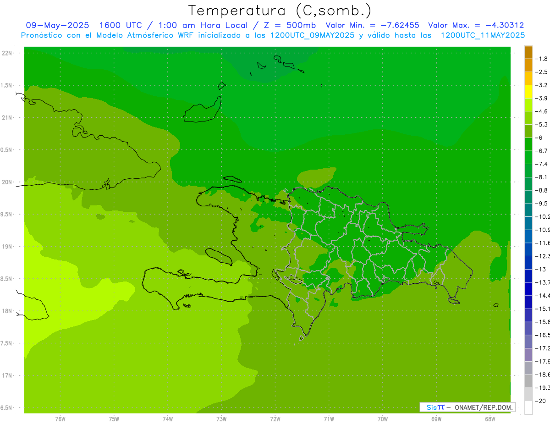Click the longitude axis label "75W"
The image size is (550, 425).
pos(114,419)
